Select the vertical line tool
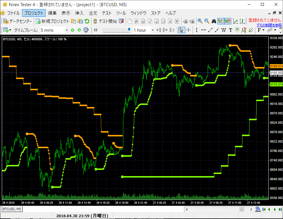The height and width of the screenshot is (219, 283). (x=197, y=30)
